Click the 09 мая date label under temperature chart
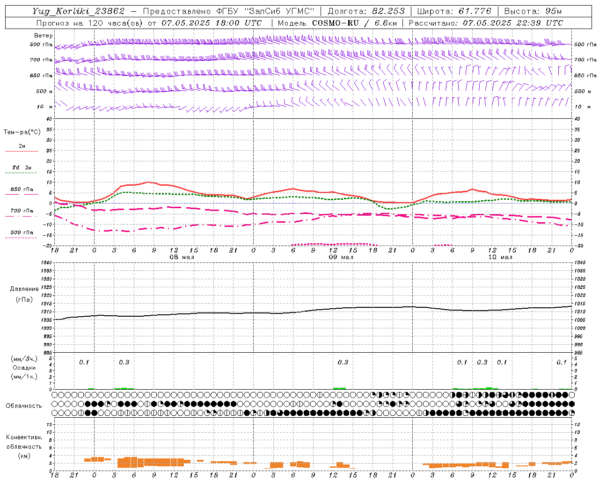The image size is (599, 479). pos(341,257)
